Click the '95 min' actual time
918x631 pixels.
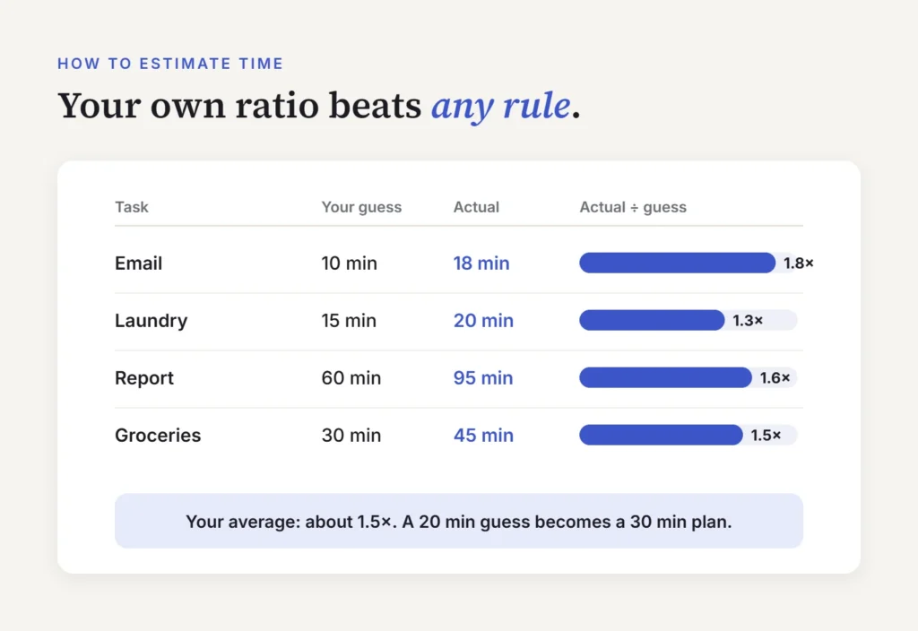coord(483,378)
